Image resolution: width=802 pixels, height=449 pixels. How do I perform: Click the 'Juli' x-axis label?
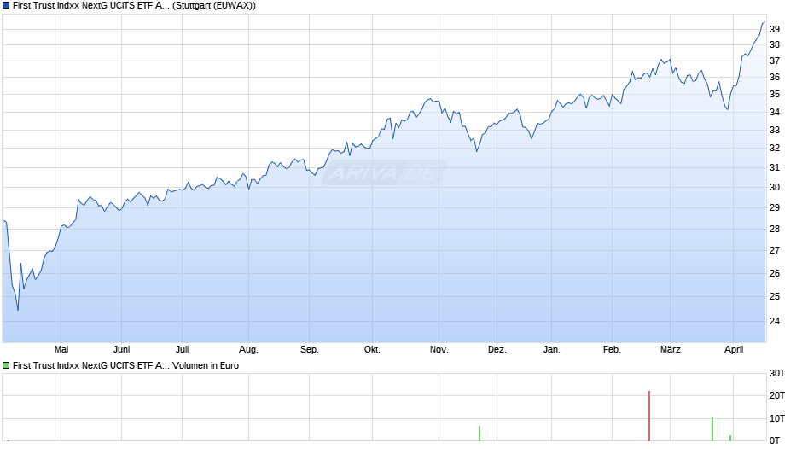coord(182,349)
